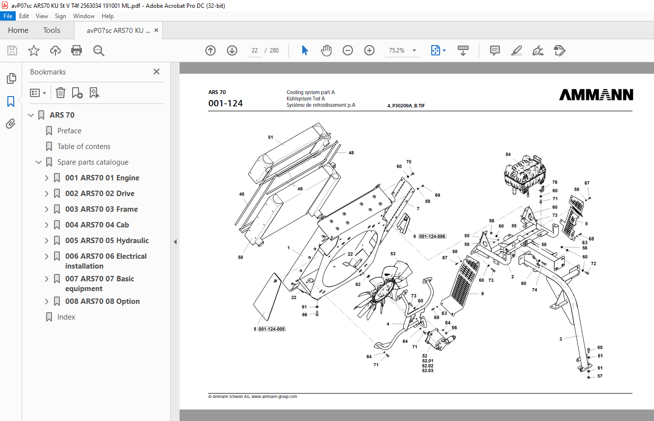Viewport: 654px width, 421px height.
Task: Close the avP07sc ARS70 document tab
Action: pyautogui.click(x=157, y=30)
